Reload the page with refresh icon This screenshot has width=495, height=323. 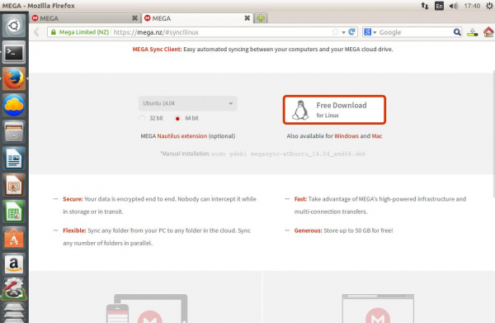tap(352, 32)
